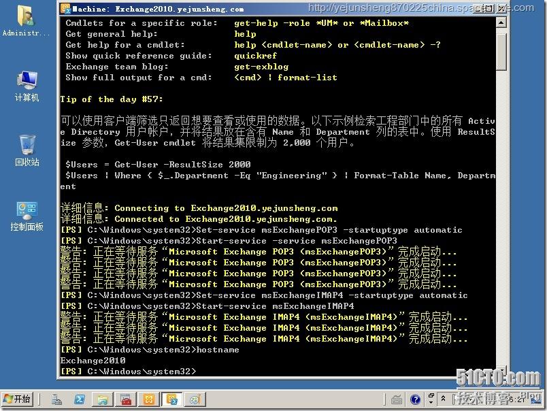
Task: Click the 开始 Start button
Action: 18,399
